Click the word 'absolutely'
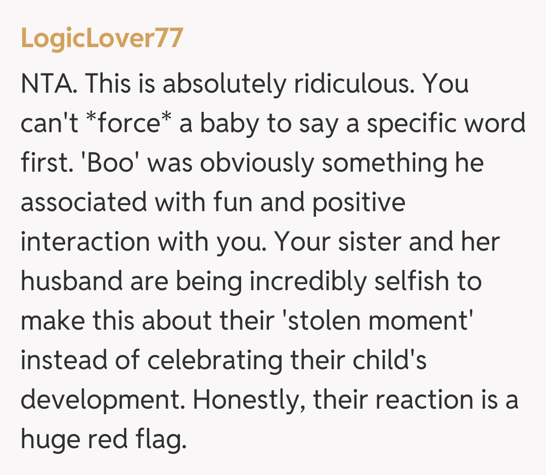Viewport: 546px width, 475px height. tap(223, 84)
